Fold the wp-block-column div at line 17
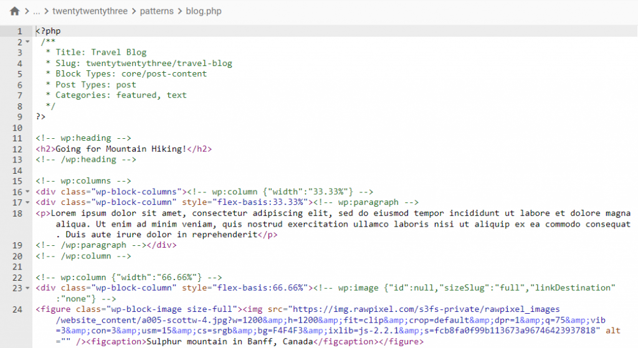This screenshot has height=348, width=638. click(x=27, y=202)
